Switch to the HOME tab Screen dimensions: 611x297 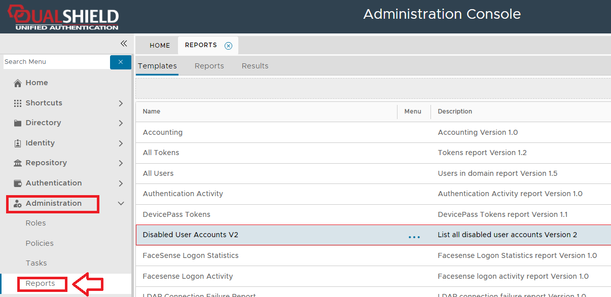pyautogui.click(x=160, y=46)
